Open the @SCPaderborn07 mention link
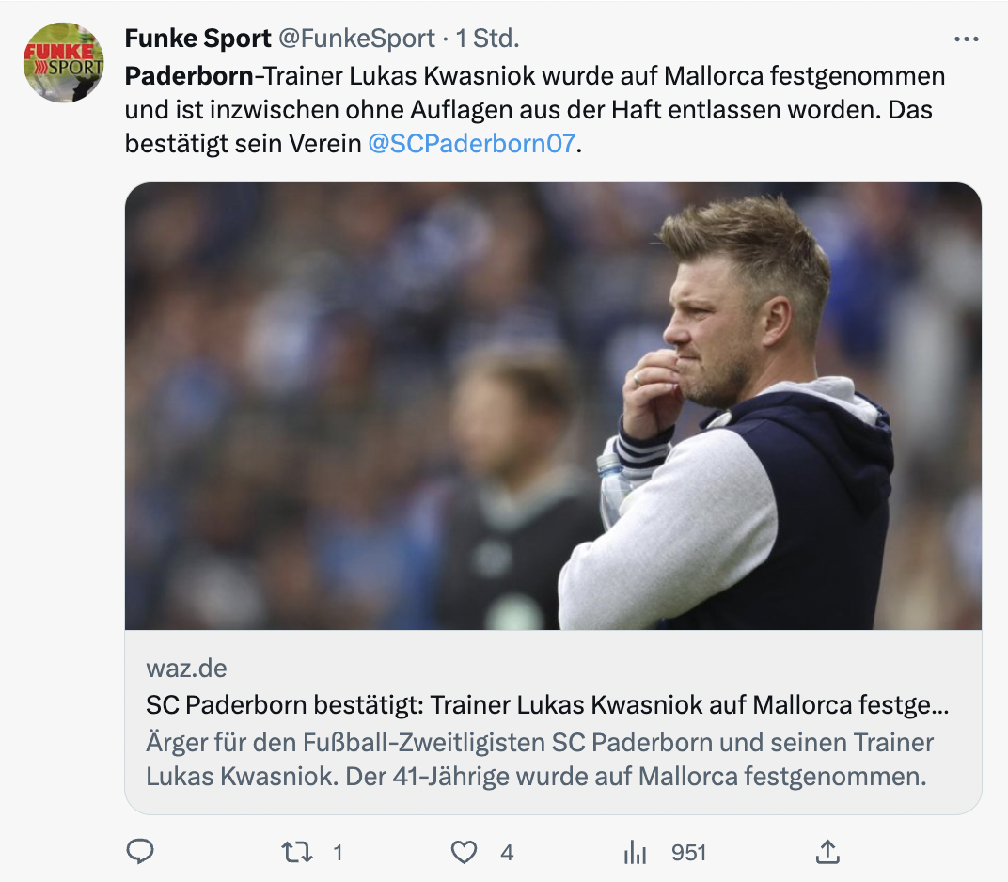 tap(471, 146)
